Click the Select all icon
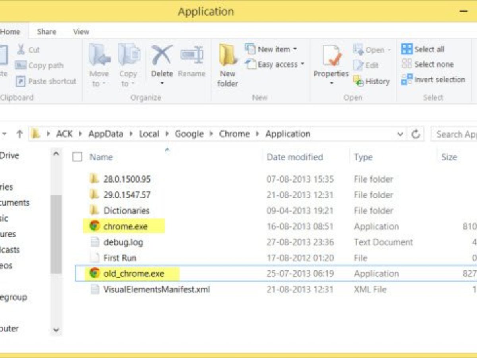Image resolution: width=477 pixels, height=358 pixels. pyautogui.click(x=407, y=49)
